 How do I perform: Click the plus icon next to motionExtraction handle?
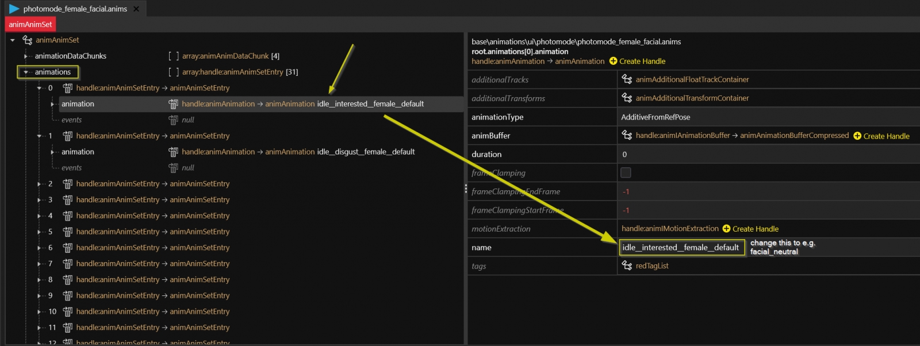click(726, 229)
